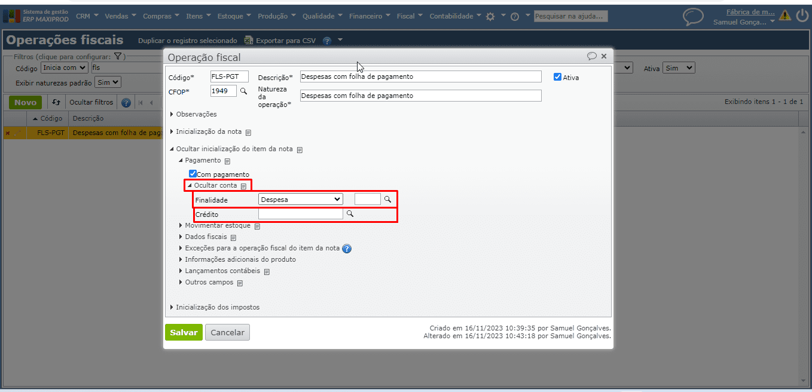
Task: Select the FLS-PGT row in the grid
Action: click(84, 133)
